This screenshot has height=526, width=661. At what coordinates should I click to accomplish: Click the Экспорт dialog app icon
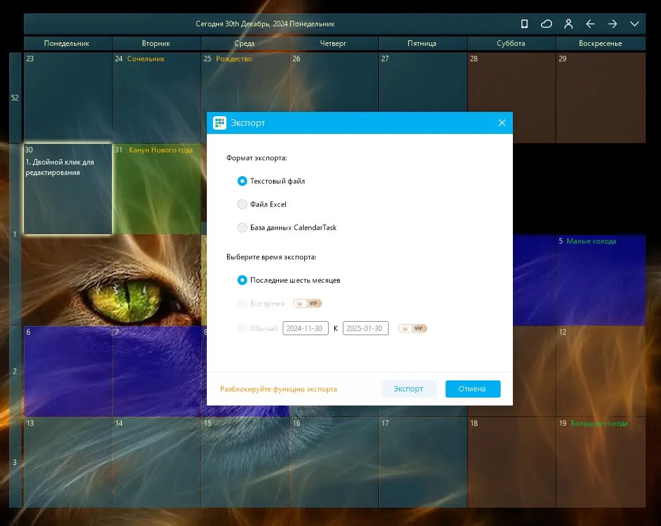click(220, 122)
